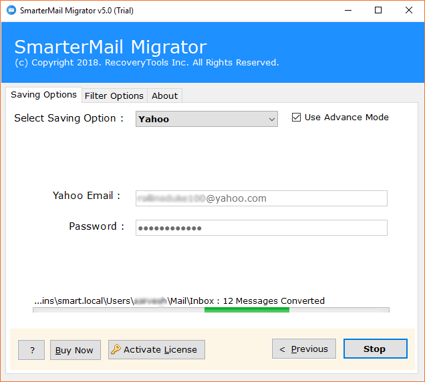Image resolution: width=425 pixels, height=382 pixels.
Task: Switch to the Filter Options tab
Action: [114, 95]
